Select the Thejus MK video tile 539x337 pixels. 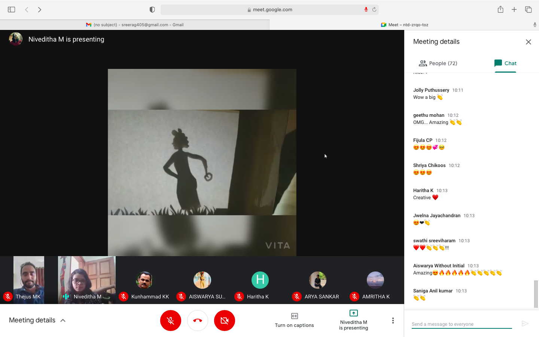coord(29,280)
